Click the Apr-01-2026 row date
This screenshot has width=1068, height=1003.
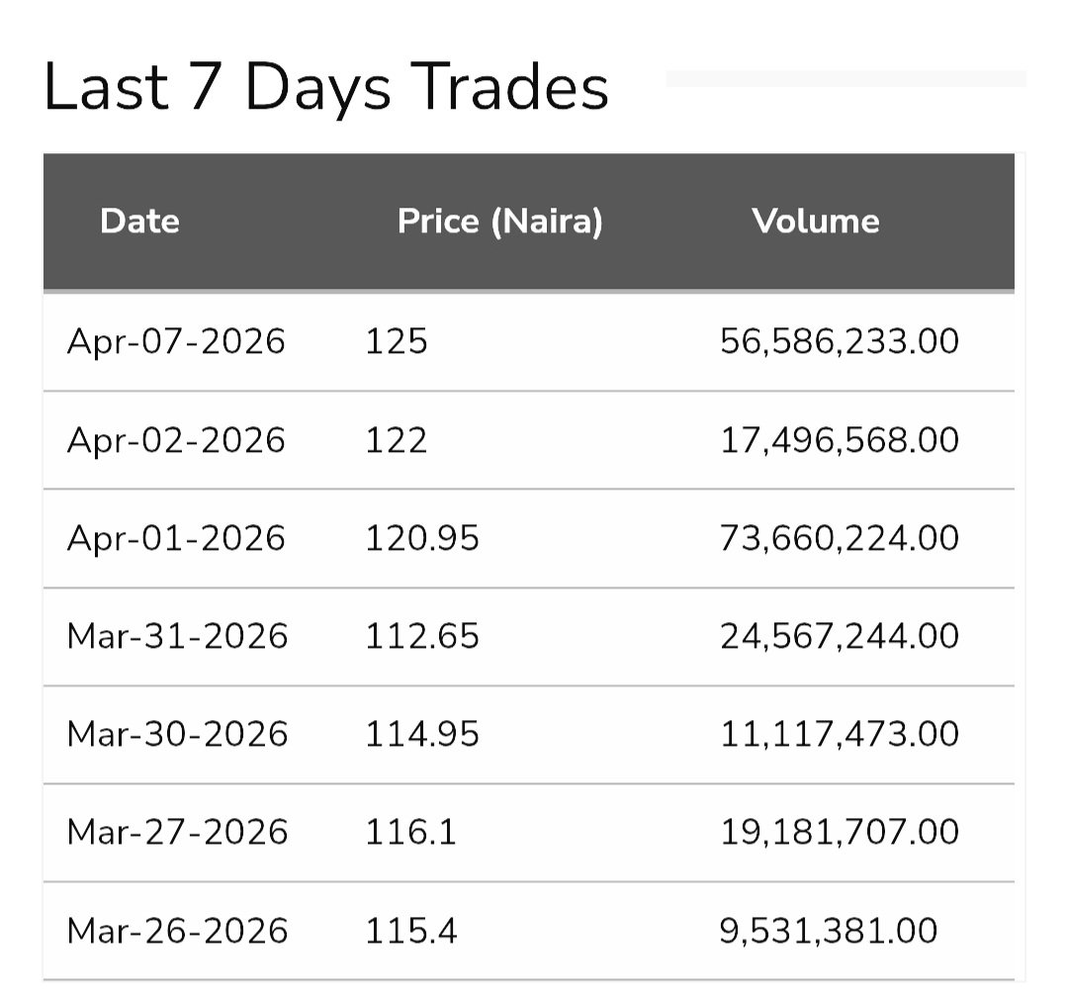tap(176, 538)
